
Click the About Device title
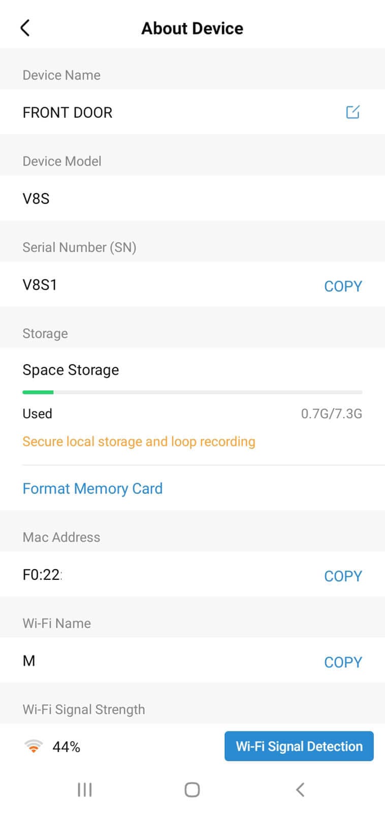192,28
